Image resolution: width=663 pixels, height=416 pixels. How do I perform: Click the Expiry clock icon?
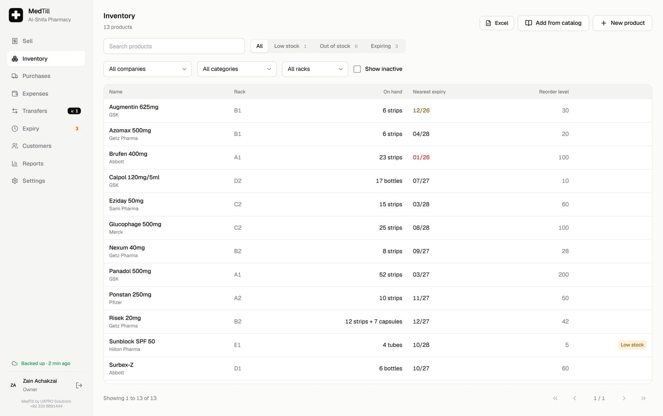[15, 129]
